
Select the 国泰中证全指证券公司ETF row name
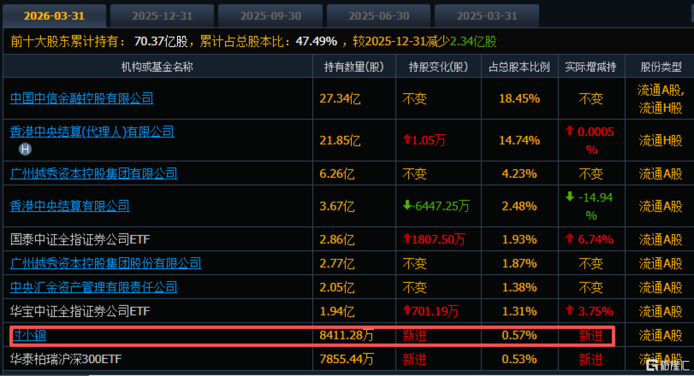80,239
